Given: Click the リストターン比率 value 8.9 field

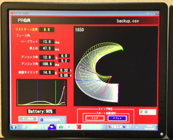Looking at the screenshot, I should point(47,29).
